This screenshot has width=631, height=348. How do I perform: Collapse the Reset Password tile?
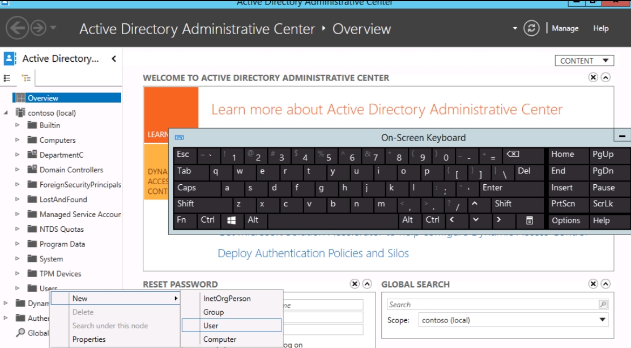tap(367, 284)
